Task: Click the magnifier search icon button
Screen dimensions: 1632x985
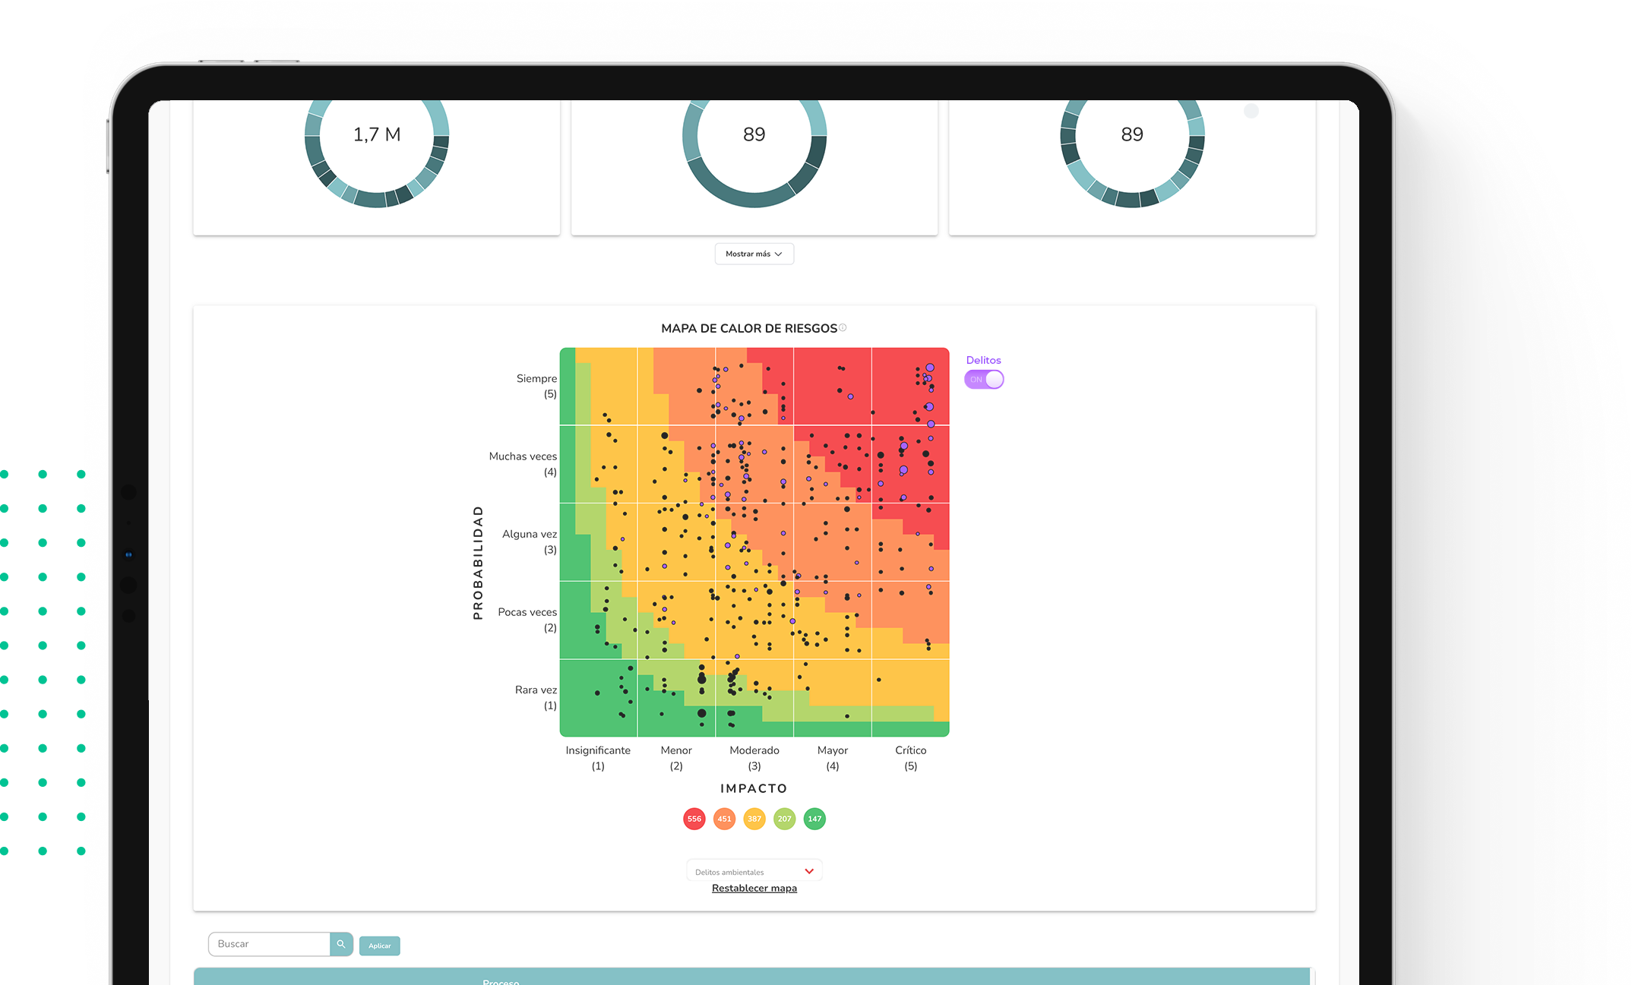Action: (x=341, y=944)
